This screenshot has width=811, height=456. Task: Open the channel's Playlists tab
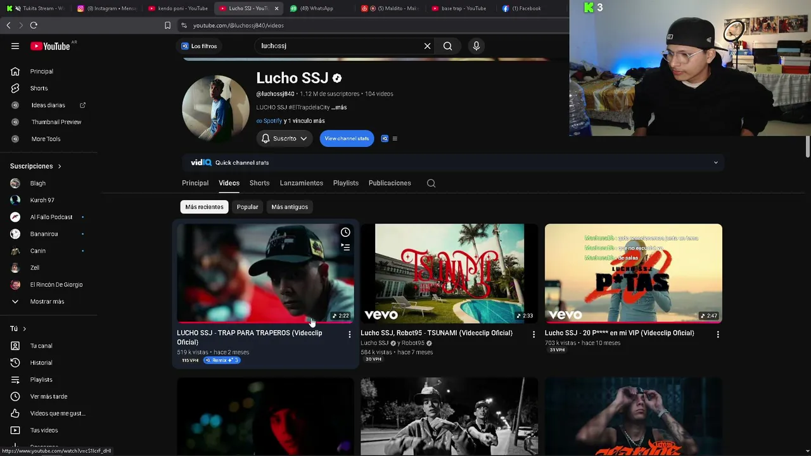coord(346,183)
